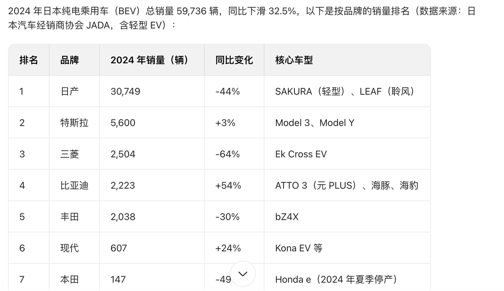Click the 同比变化 column header

234,60
